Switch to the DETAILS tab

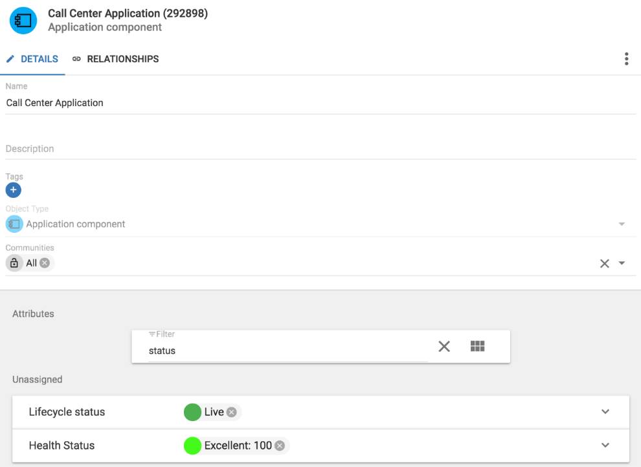click(x=32, y=60)
